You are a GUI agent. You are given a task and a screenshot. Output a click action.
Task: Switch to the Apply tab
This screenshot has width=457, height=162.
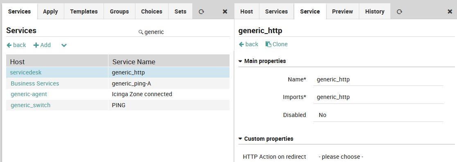click(x=50, y=11)
